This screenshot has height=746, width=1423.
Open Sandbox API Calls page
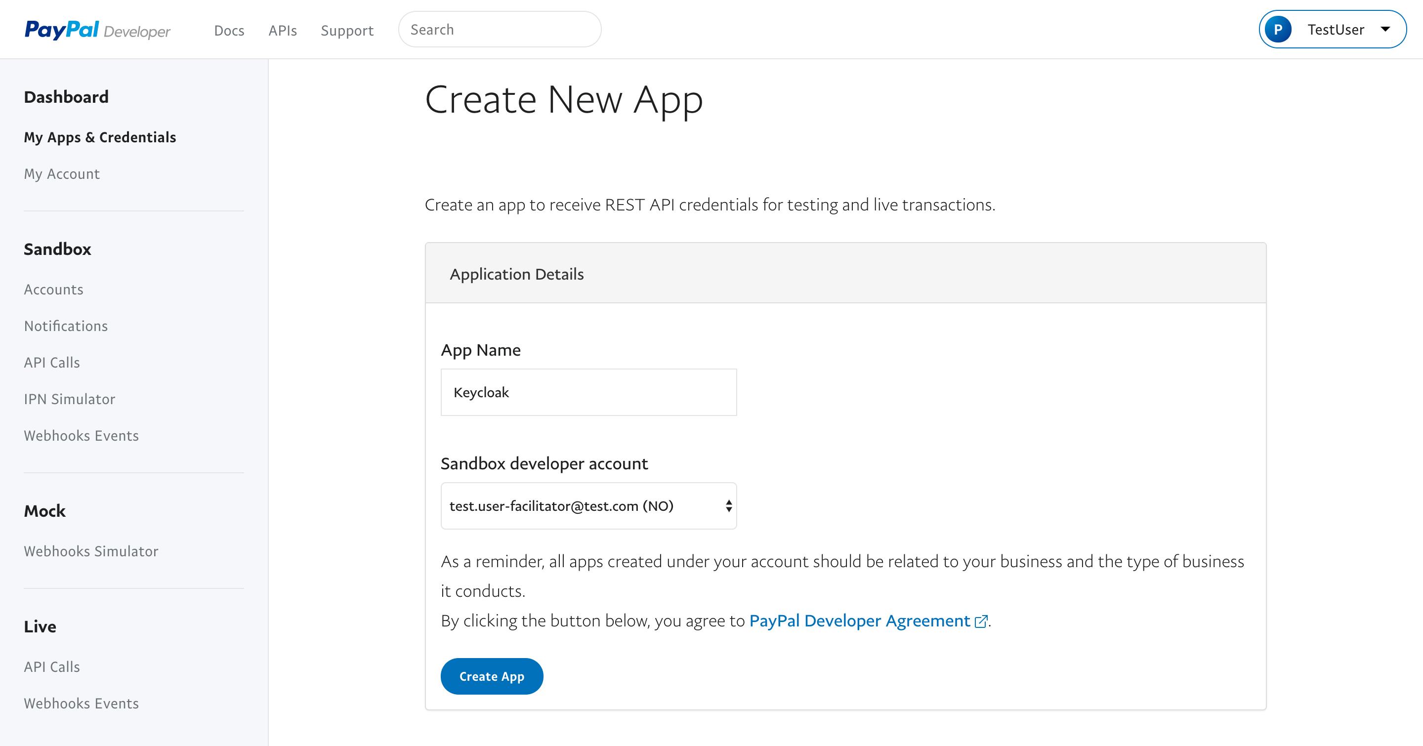click(x=51, y=362)
